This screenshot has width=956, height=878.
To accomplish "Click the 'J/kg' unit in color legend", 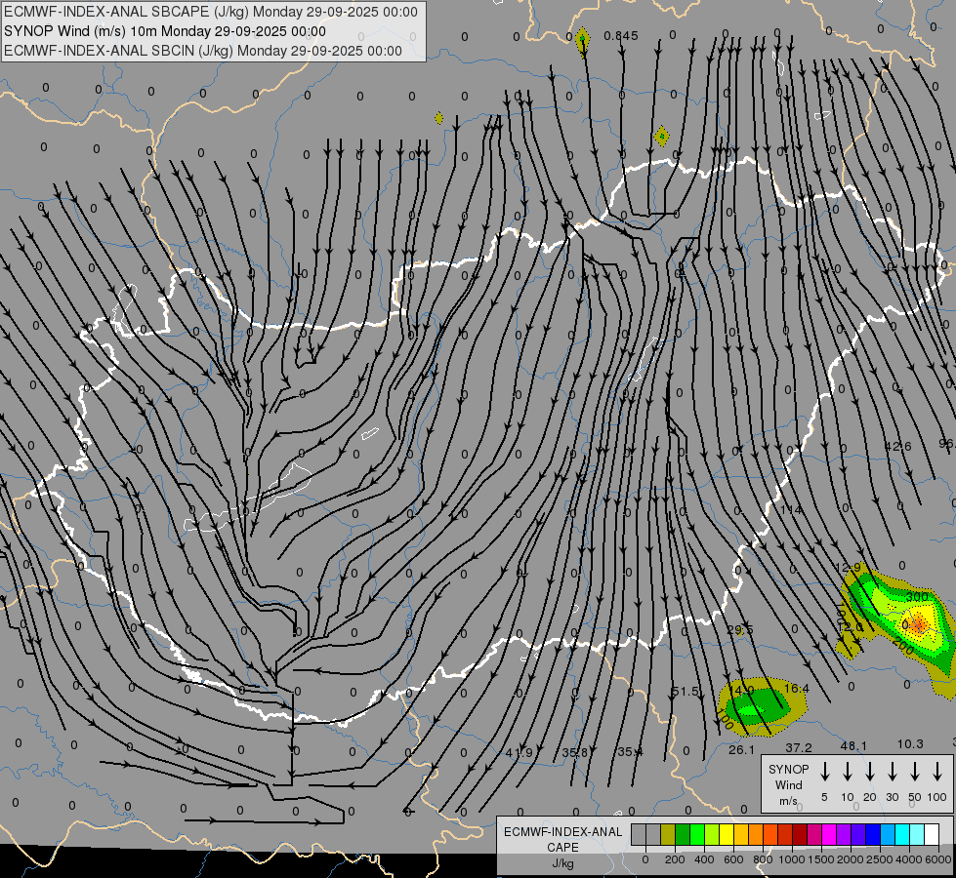I will [562, 863].
